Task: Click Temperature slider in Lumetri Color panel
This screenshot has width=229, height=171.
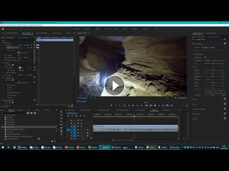Action: coord(213,60)
